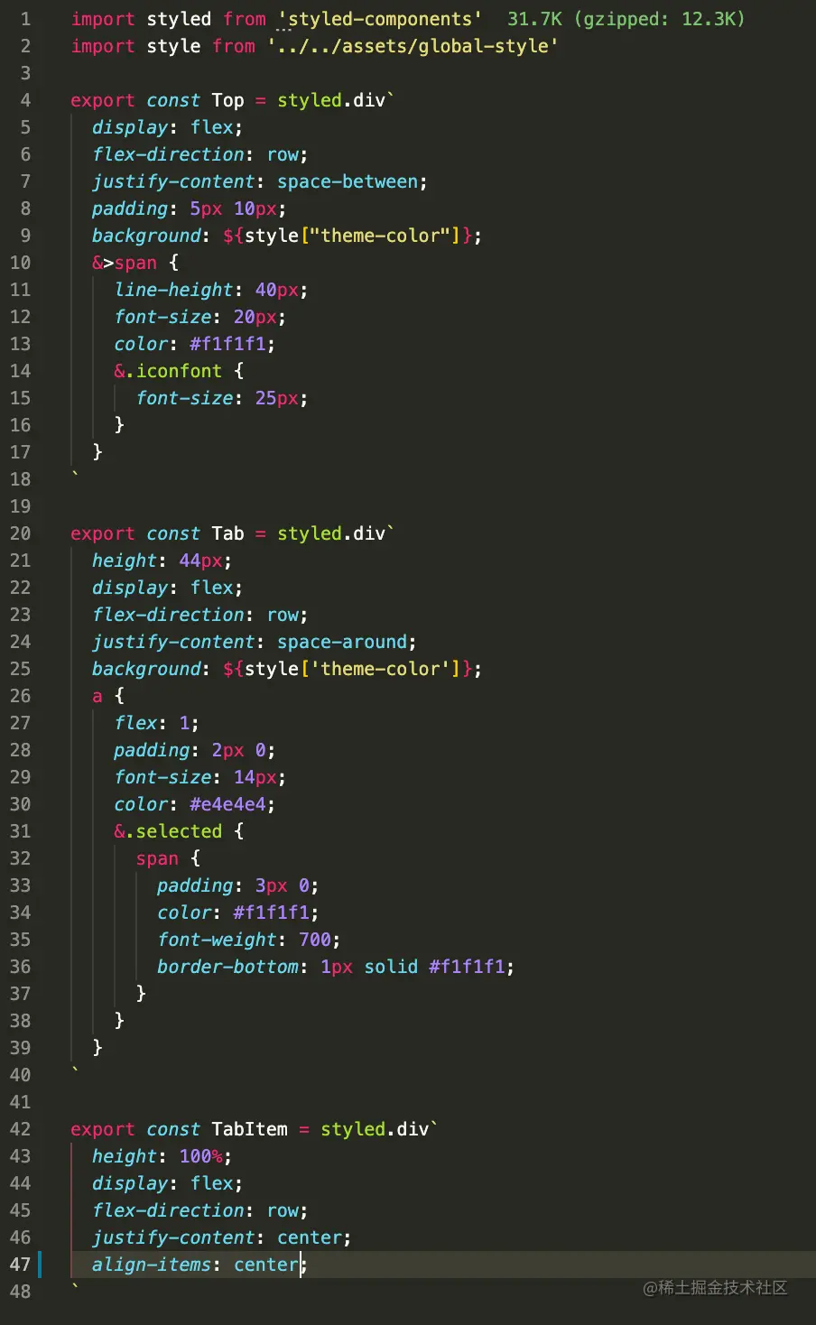Click line number 40 in the gutter

pos(20,1075)
